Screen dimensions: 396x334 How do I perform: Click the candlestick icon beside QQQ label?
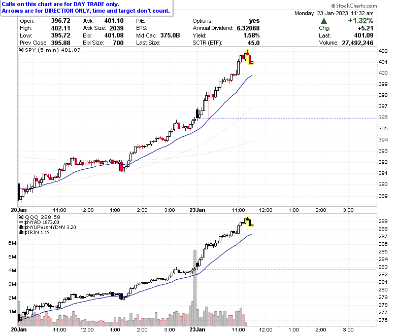coord(21,217)
